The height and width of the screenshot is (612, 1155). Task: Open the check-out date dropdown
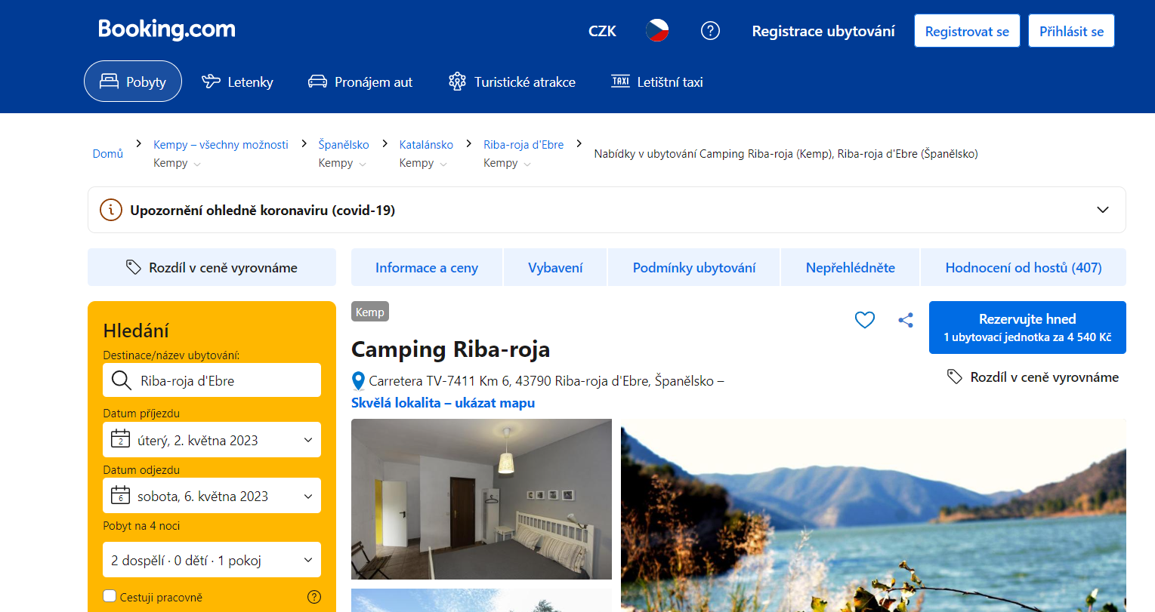tap(212, 496)
